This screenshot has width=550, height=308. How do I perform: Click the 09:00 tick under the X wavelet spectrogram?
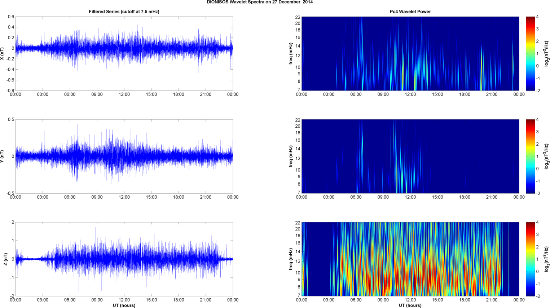click(383, 94)
